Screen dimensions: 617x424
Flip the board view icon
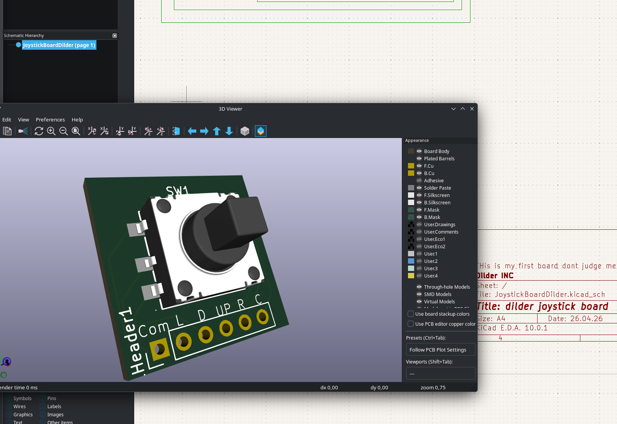tap(176, 131)
